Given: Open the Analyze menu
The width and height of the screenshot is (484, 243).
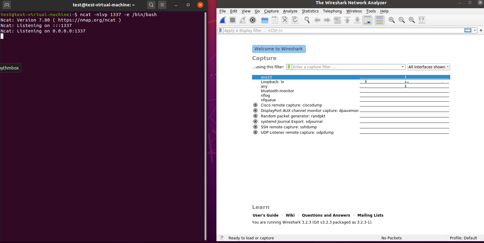Looking at the screenshot, I should 290,11.
